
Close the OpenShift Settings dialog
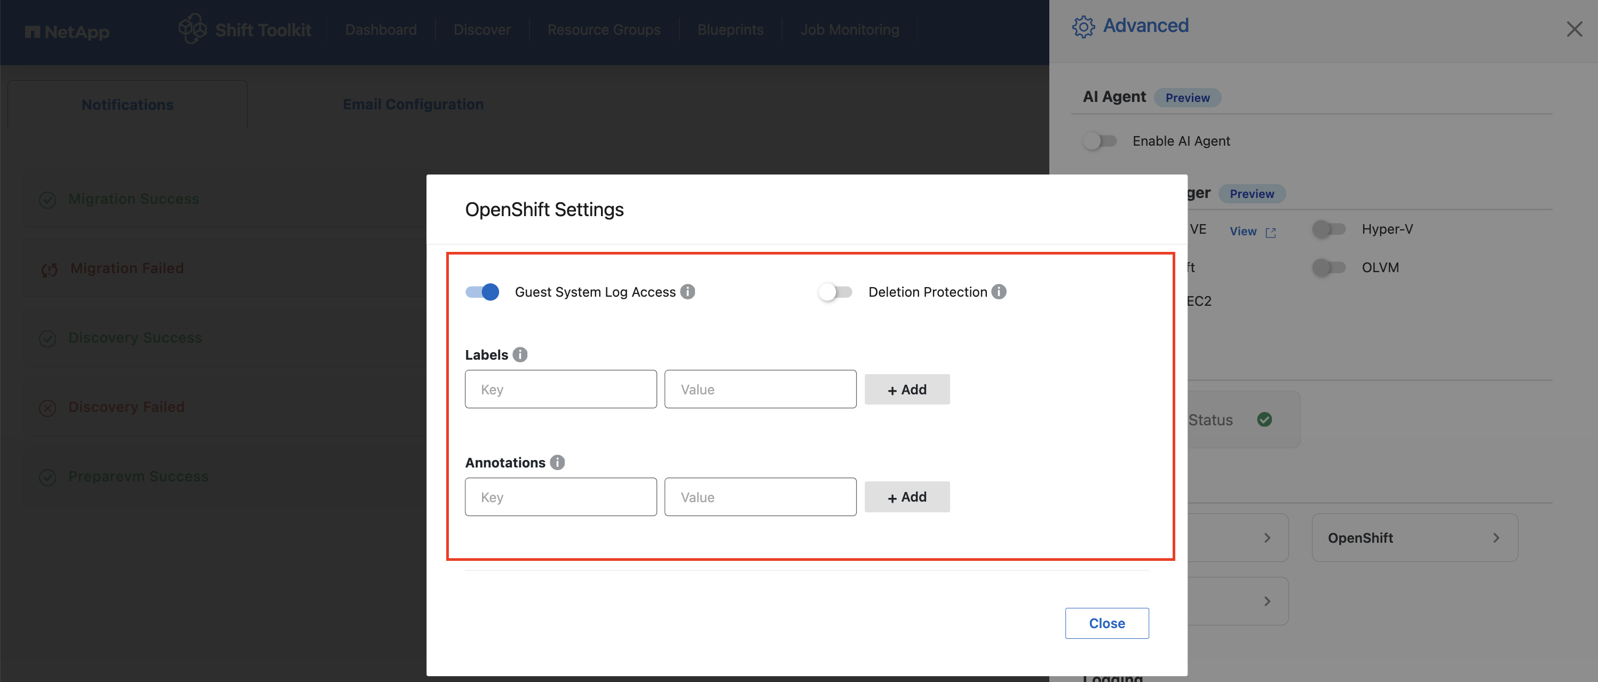[x=1106, y=623]
